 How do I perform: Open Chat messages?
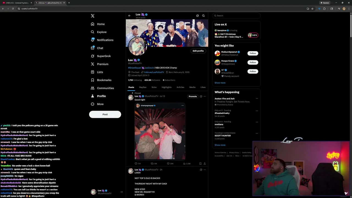(x=97, y=48)
